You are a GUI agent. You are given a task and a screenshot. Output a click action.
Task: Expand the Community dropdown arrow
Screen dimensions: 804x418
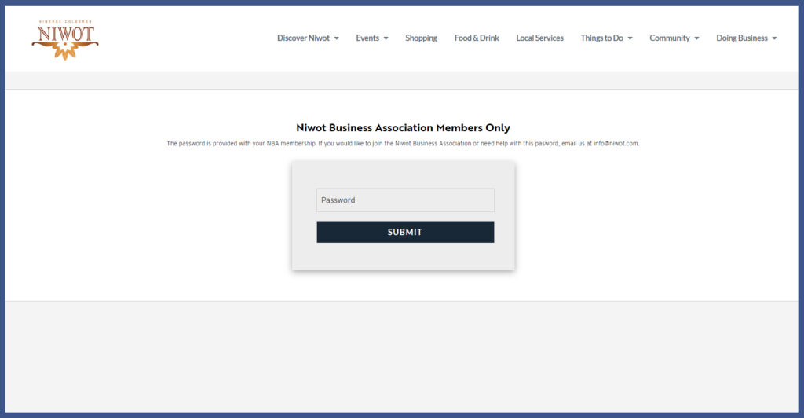tap(696, 38)
